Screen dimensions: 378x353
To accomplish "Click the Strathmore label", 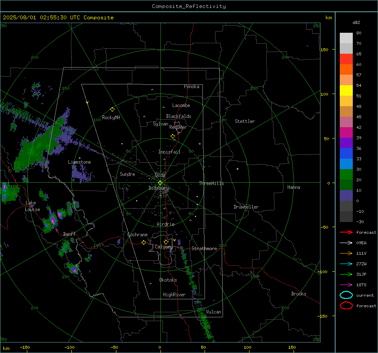I will coord(204,248).
